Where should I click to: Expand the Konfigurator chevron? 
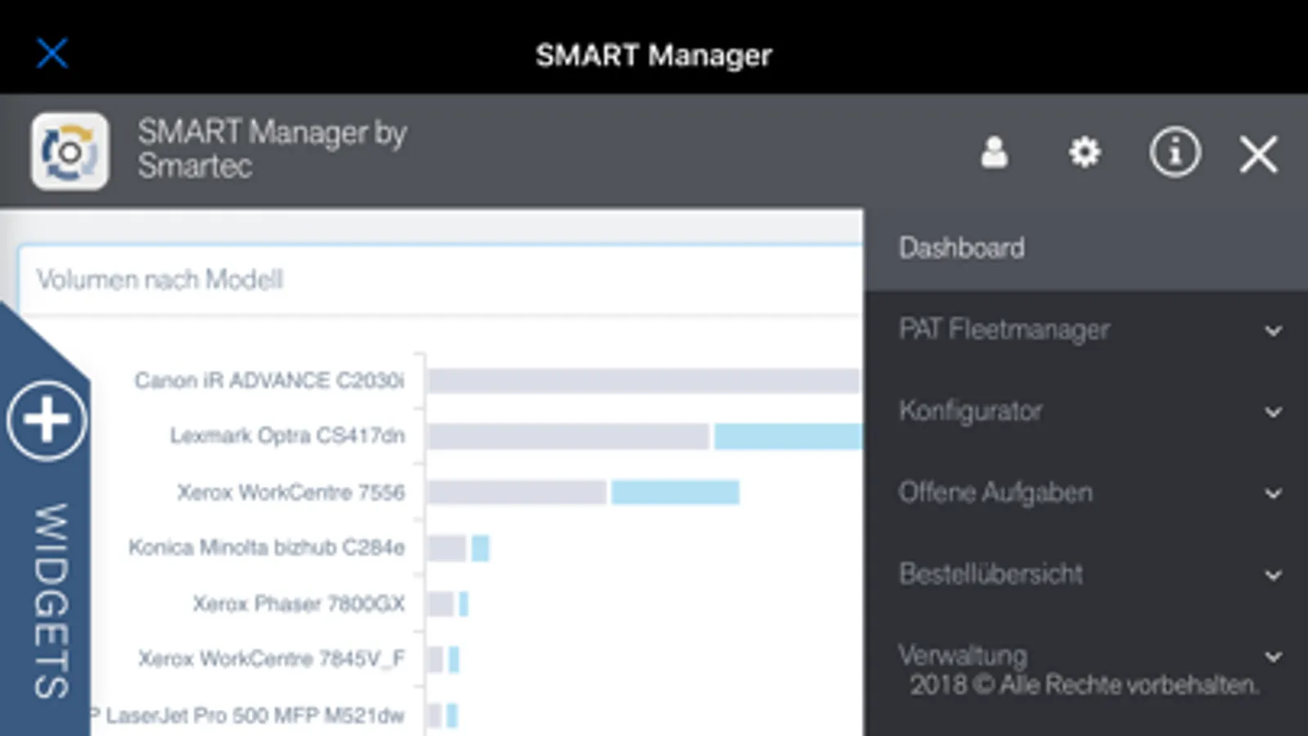pyautogui.click(x=1273, y=412)
